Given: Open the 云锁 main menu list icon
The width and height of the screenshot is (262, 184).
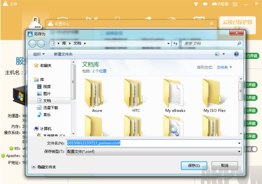Looking at the screenshot, I should [235, 4].
